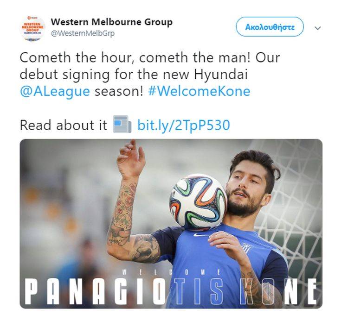Click the Brazuca soccer ball in the photo
This screenshot has height=314, width=341.
tap(199, 202)
